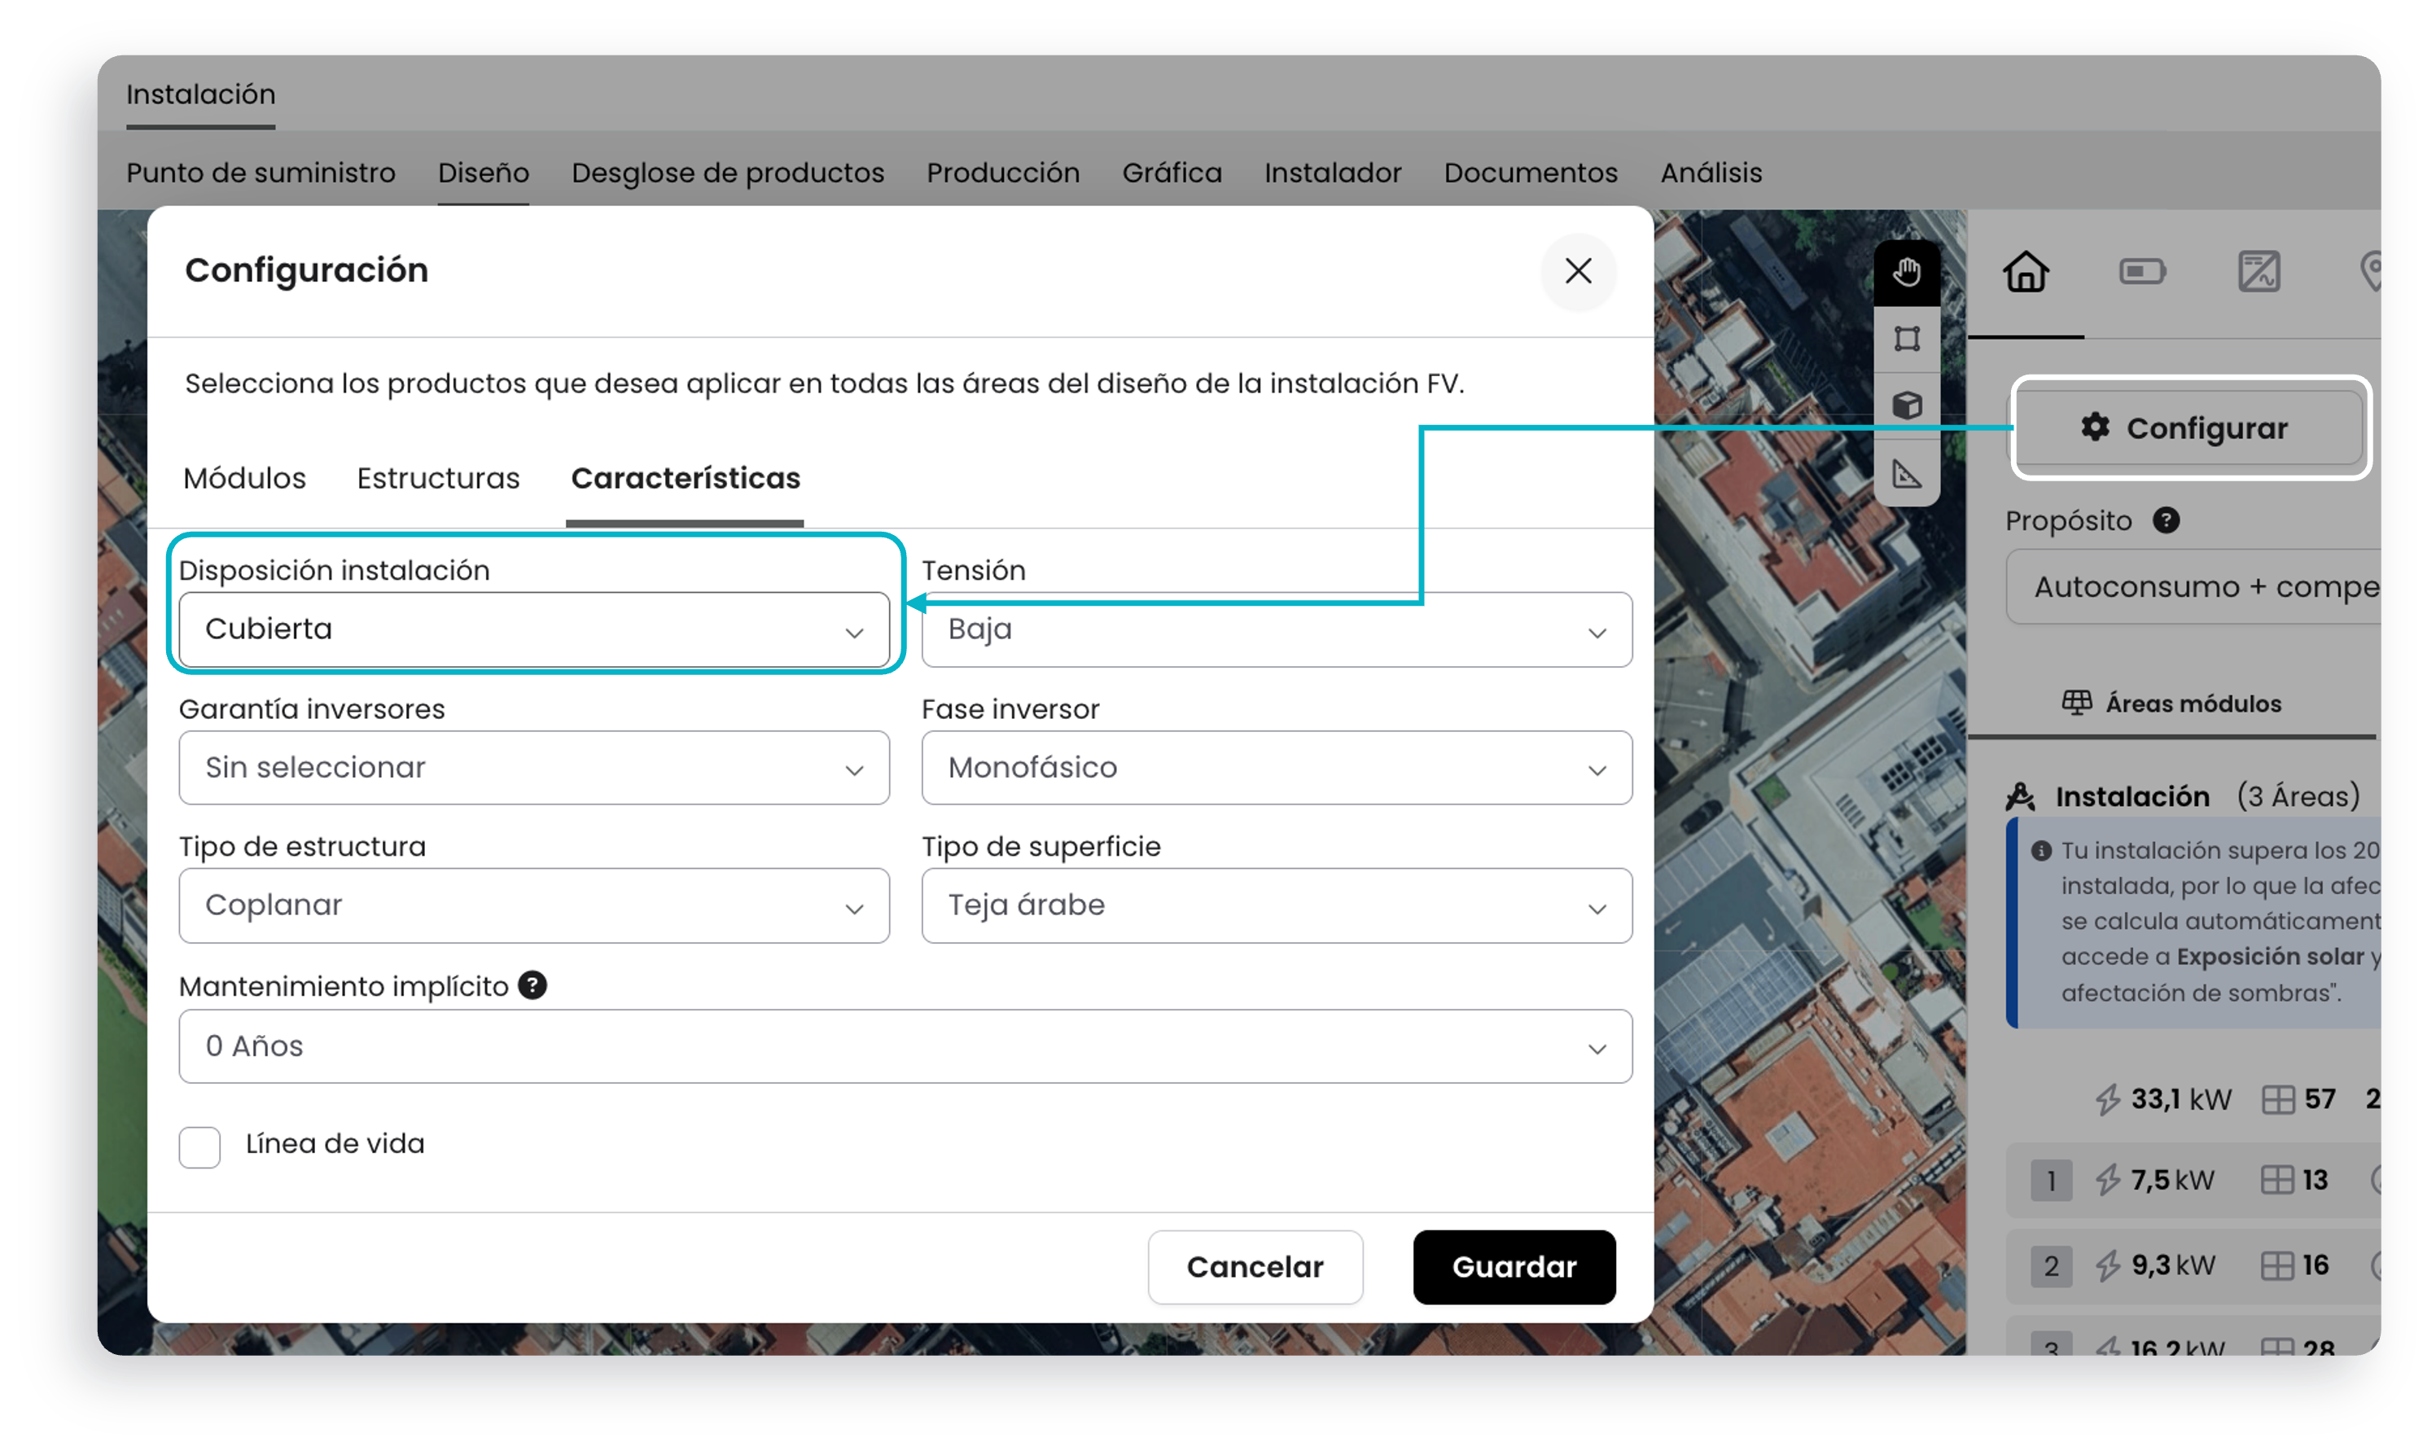Open the chart panel tab icon
The height and width of the screenshot is (1451, 2436).
coord(2258,272)
